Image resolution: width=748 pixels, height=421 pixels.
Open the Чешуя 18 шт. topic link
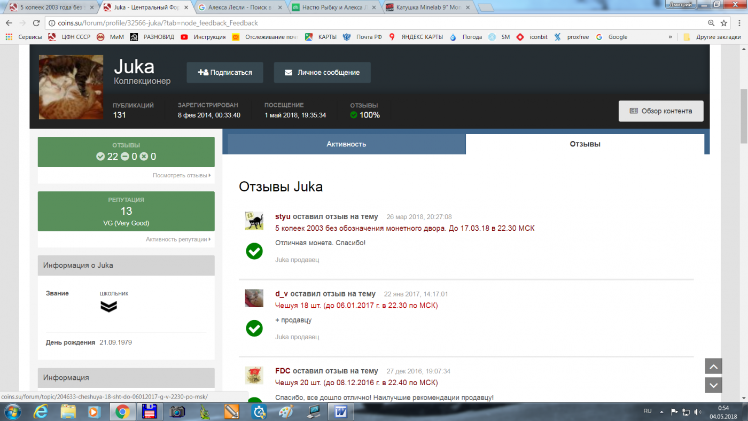356,306
